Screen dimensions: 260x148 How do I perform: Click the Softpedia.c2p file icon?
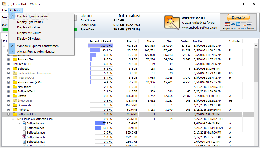click(x=24, y=128)
